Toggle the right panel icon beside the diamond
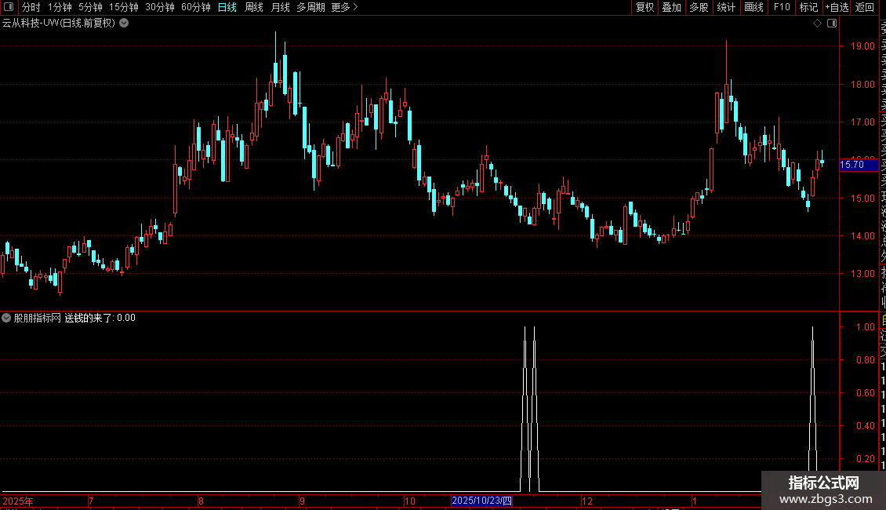The image size is (886, 510). [x=832, y=24]
